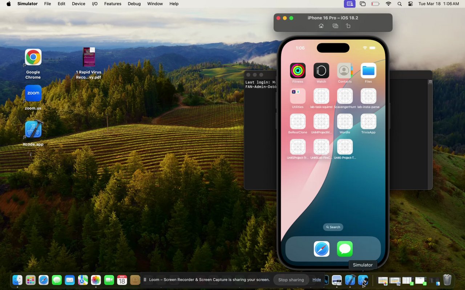Open the Help menu
This screenshot has height=290, width=465.
click(x=174, y=4)
